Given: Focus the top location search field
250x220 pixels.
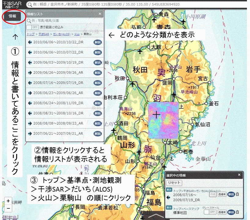Looking at the screenshot, I should (x=136, y=4).
